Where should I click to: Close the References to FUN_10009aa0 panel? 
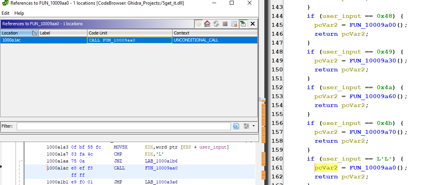252,24
